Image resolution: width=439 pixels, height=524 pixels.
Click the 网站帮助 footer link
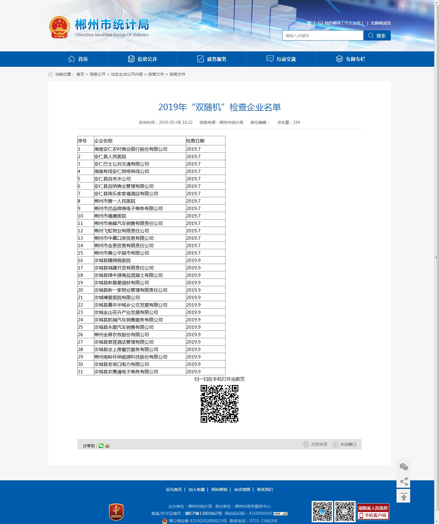pos(219,489)
